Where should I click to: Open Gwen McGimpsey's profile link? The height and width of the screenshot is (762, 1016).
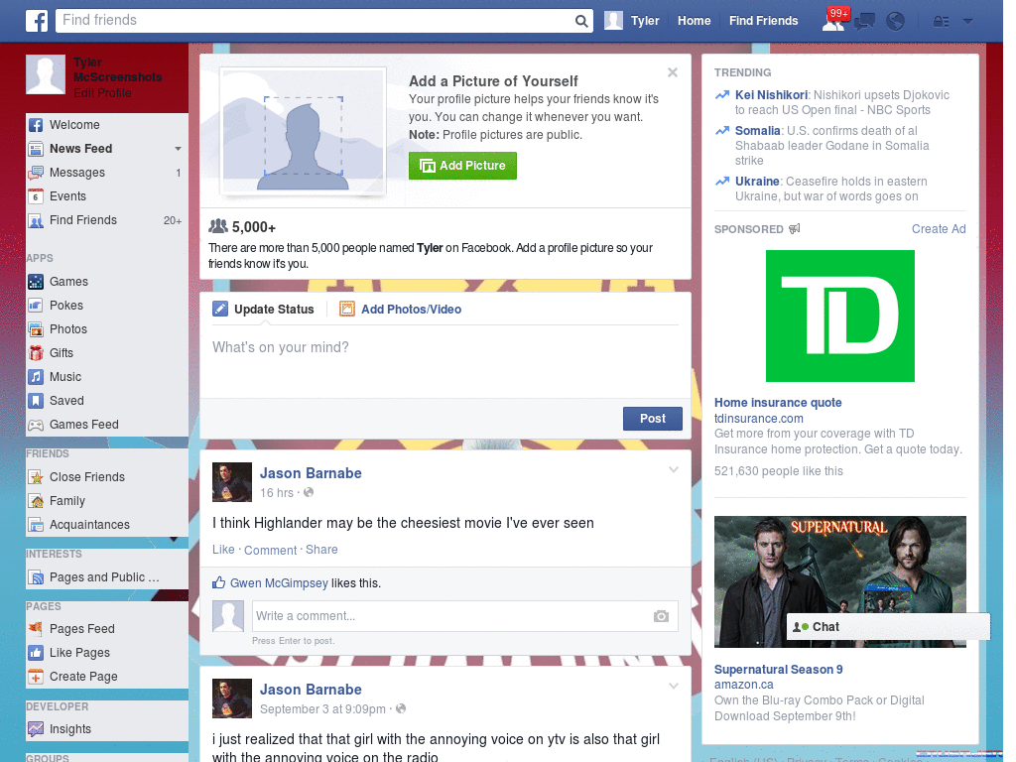[x=279, y=583]
